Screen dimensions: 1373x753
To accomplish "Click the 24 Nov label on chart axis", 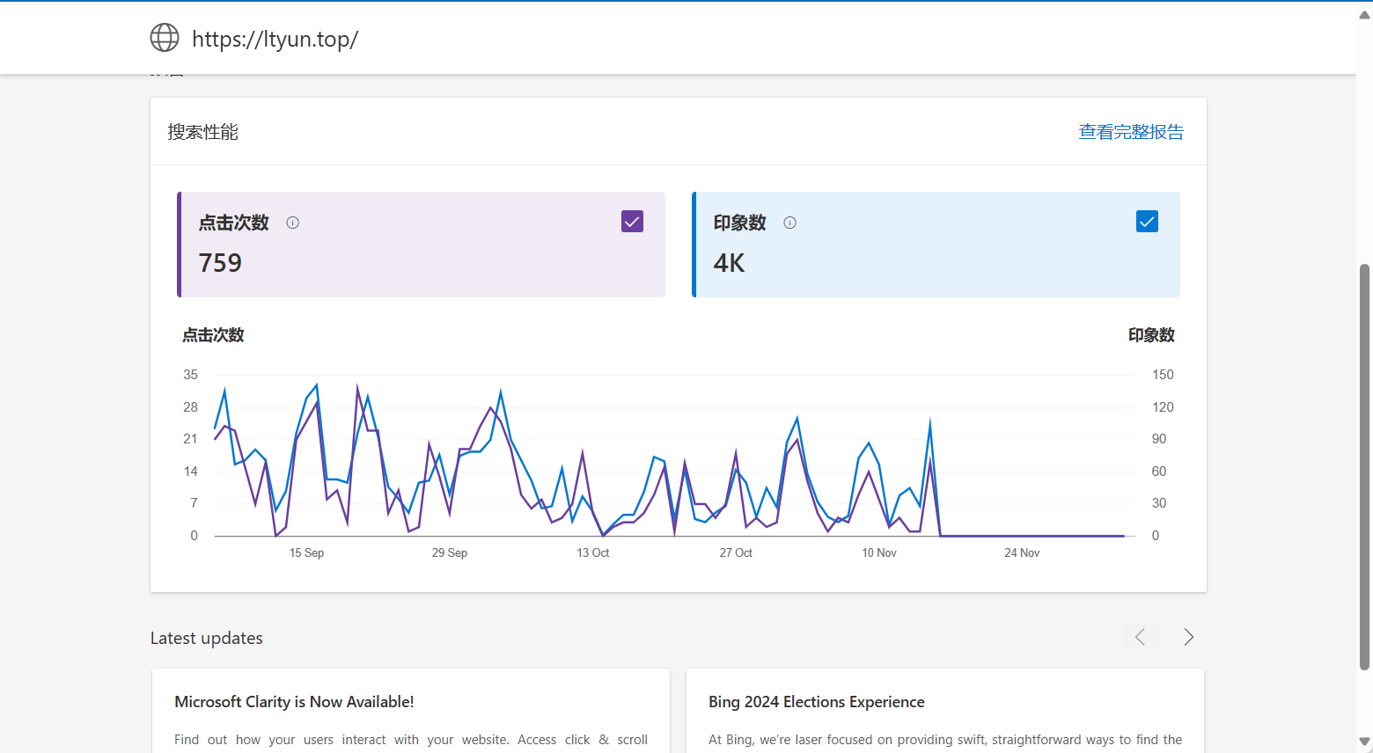I will (1022, 553).
